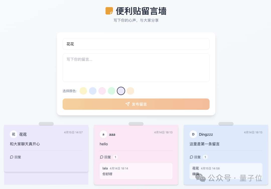Select the blue color swatch

tap(93, 91)
